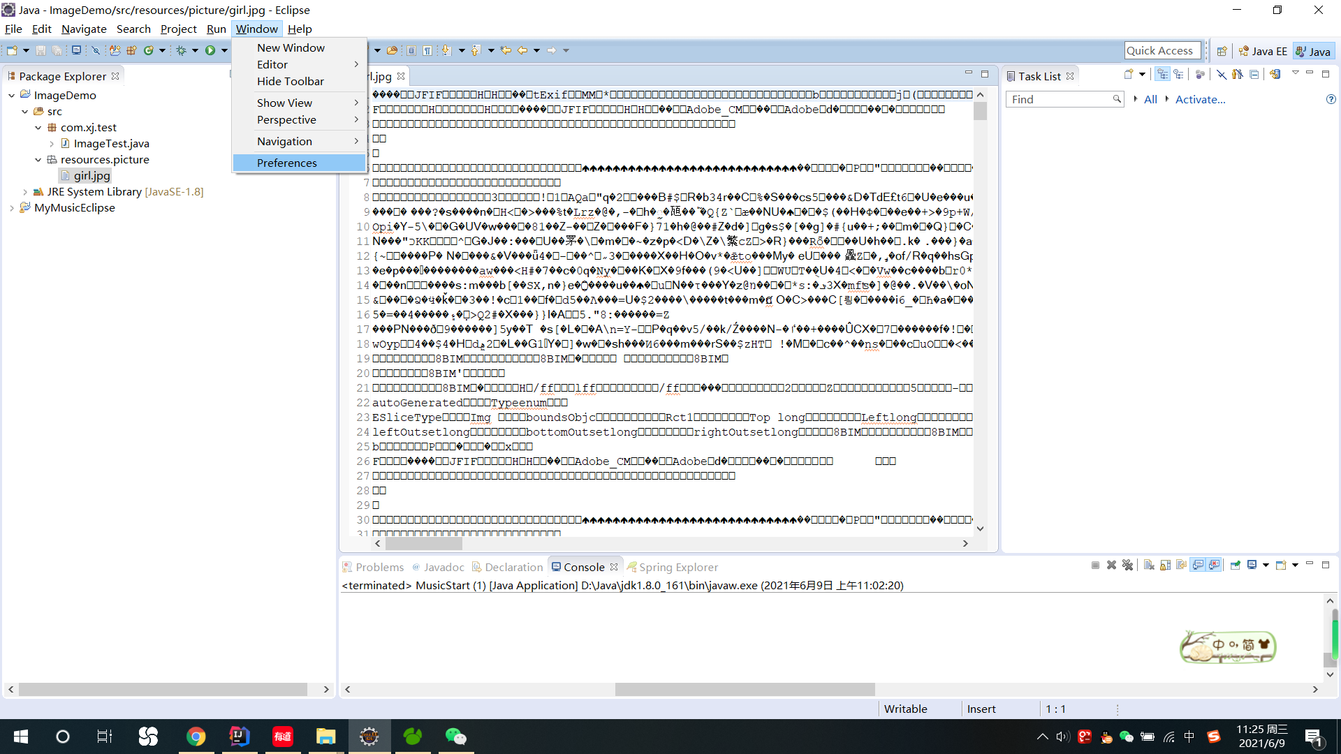The width and height of the screenshot is (1341, 754).
Task: Remove all terminated launches in Console
Action: 1129,565
